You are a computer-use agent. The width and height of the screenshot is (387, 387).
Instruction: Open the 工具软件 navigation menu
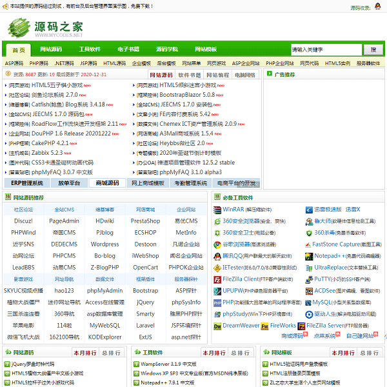(90, 49)
